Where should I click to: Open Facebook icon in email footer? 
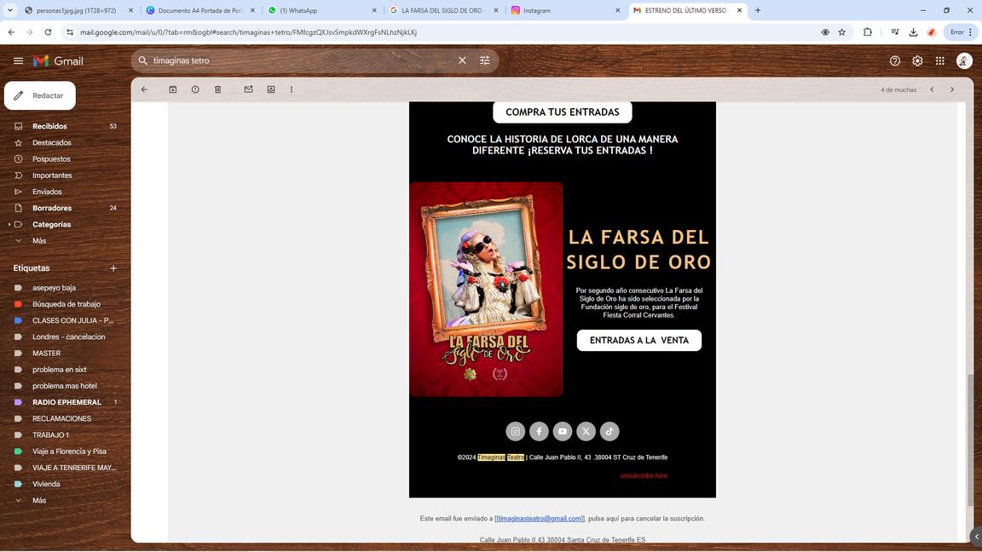coord(539,431)
